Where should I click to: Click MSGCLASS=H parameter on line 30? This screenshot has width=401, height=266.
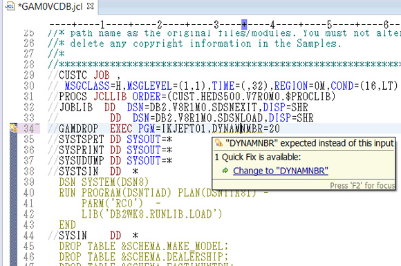pos(93,86)
